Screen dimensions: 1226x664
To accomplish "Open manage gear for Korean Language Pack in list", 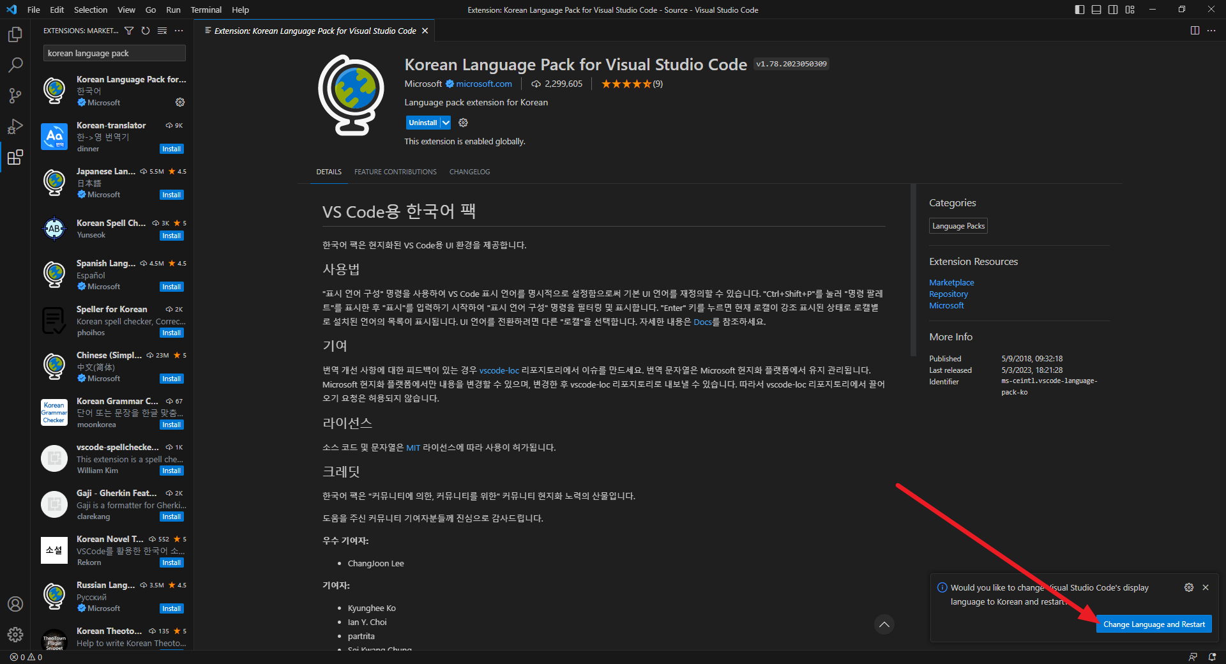I will (x=180, y=102).
